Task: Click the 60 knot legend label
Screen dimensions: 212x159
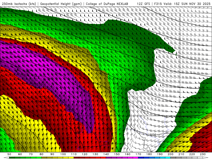Action: click(x=20, y=154)
